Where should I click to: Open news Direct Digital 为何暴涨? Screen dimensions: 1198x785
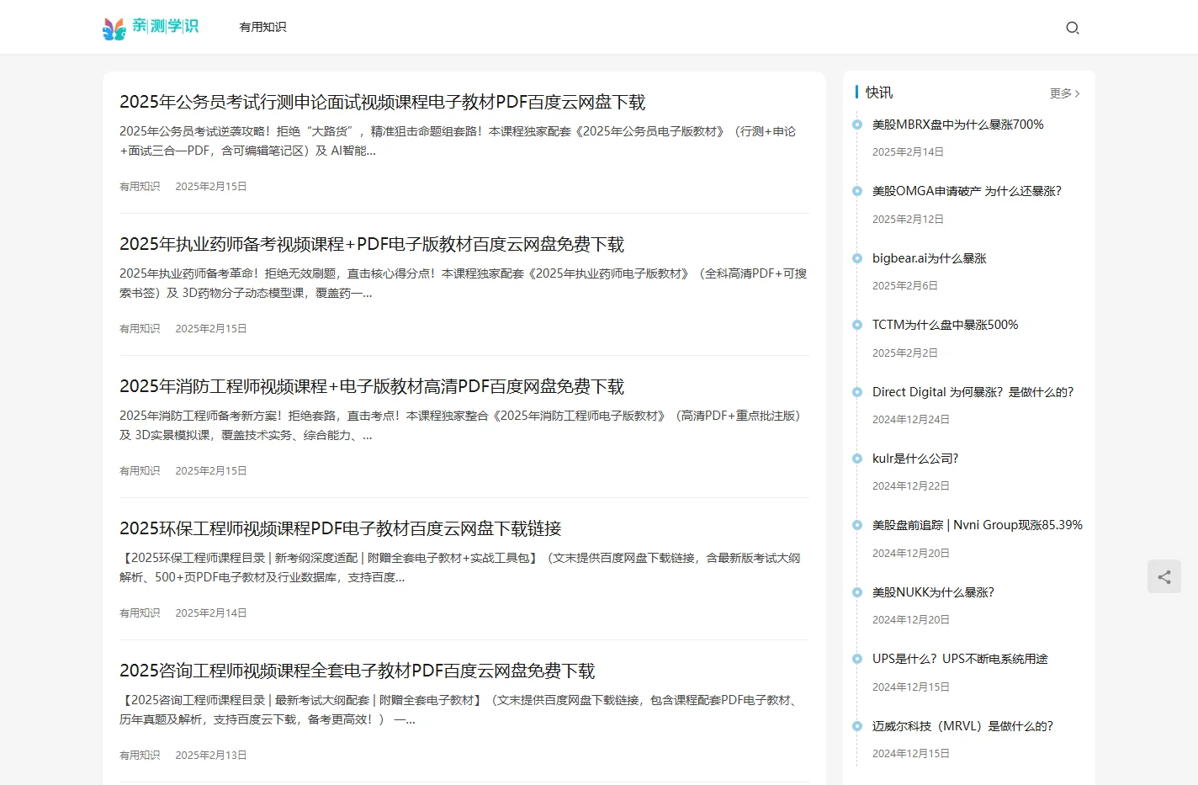[x=973, y=392]
